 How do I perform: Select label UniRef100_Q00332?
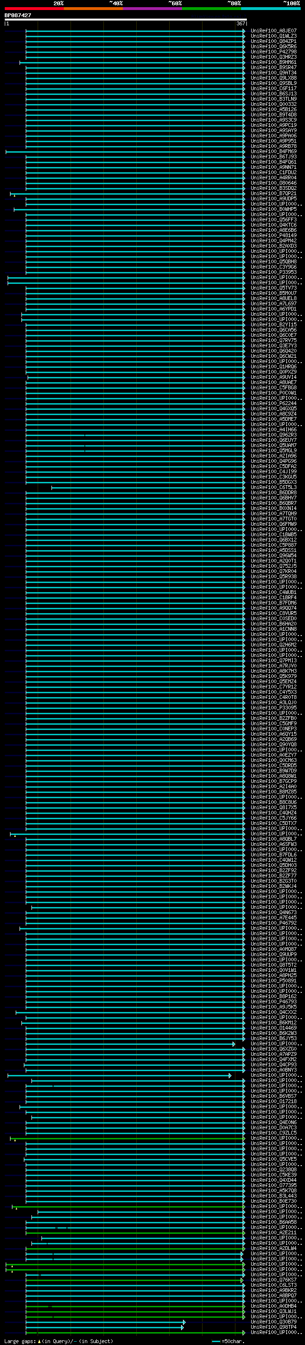pyautogui.click(x=274, y=104)
